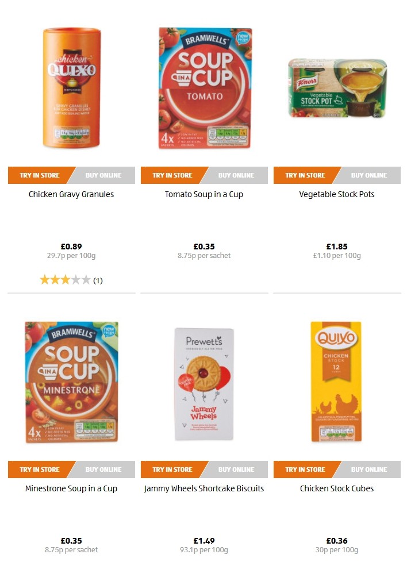Click TRY IN STORE under Chicken Gravy Granules
This screenshot has height=585, width=407.
point(37,175)
